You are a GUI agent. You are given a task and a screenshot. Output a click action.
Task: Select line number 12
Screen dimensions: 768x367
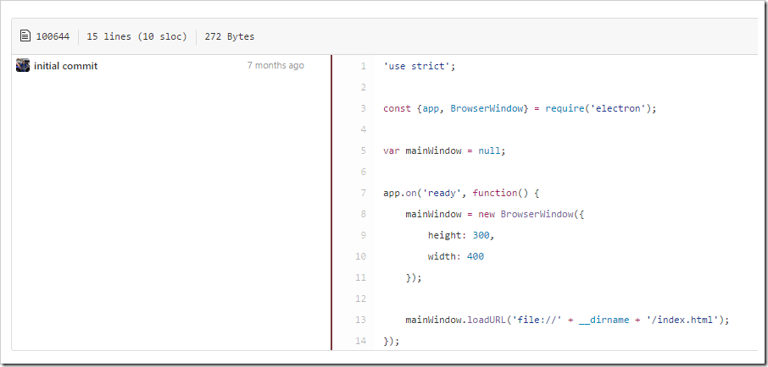tap(360, 299)
